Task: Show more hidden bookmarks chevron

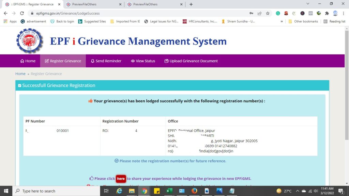Action: pyautogui.click(x=282, y=21)
